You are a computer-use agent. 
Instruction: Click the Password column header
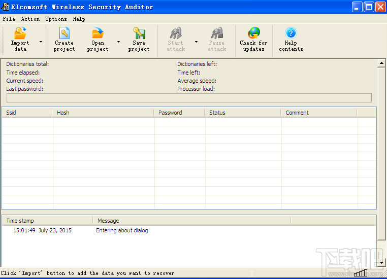(179, 113)
